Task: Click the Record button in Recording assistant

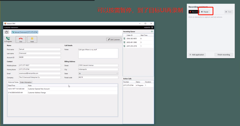Action: coord(194,12)
